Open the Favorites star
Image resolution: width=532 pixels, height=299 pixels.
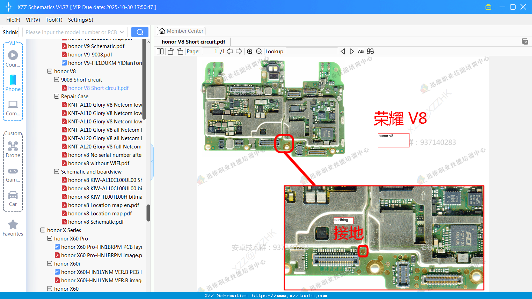click(13, 228)
